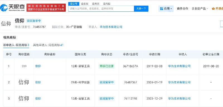This screenshot has height=107, width=223.
Task: Click the 驳回复审中 status tag near title
Action: tap(34, 21)
